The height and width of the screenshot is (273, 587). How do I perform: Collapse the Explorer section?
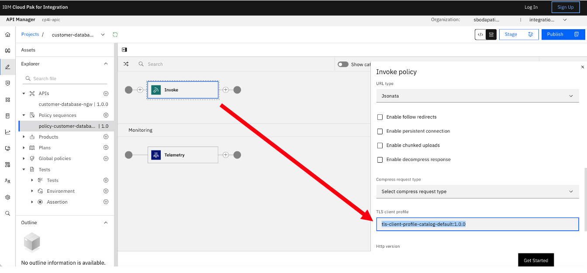106,64
